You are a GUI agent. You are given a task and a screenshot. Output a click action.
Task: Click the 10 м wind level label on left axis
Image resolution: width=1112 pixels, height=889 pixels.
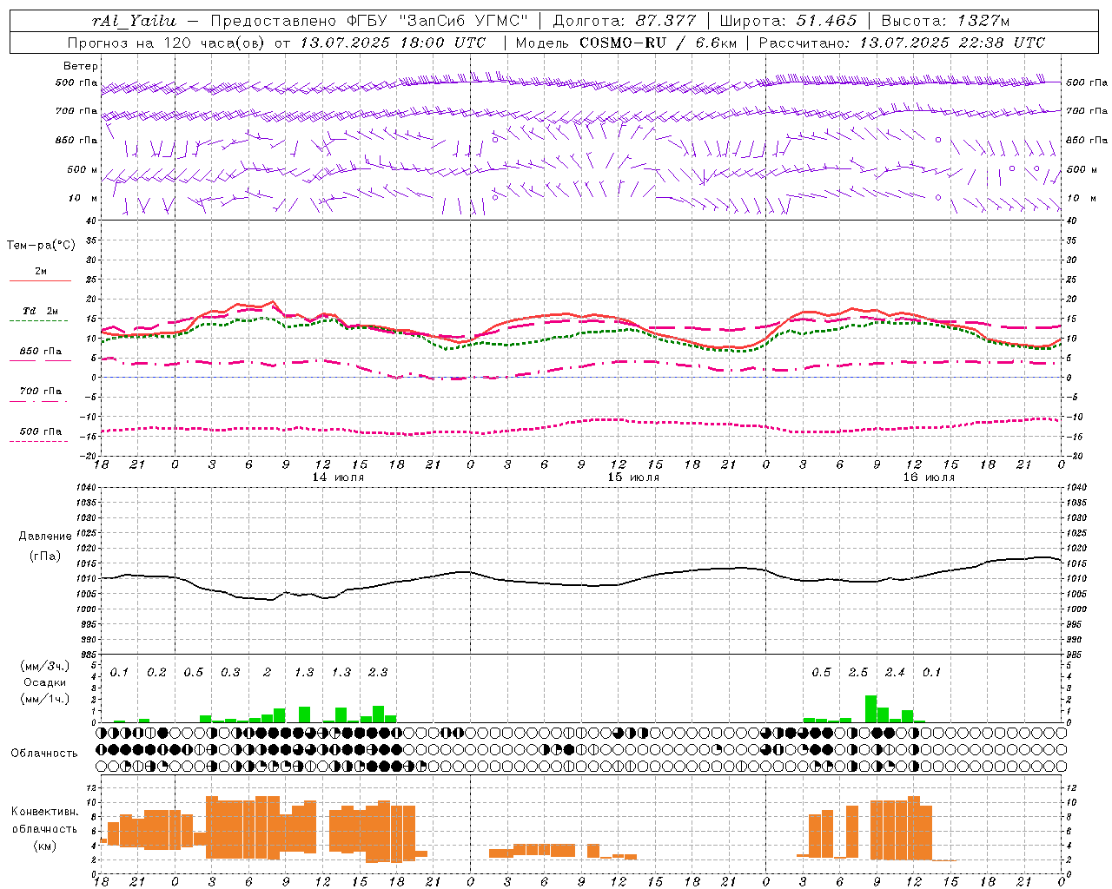[83, 198]
